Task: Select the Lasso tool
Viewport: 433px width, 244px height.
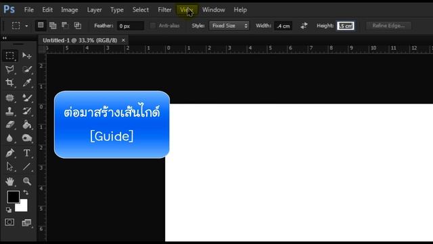Action: (10, 69)
